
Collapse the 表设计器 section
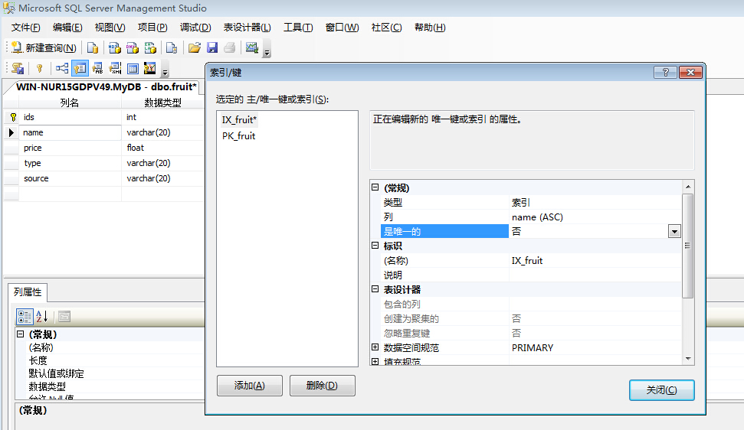(375, 289)
